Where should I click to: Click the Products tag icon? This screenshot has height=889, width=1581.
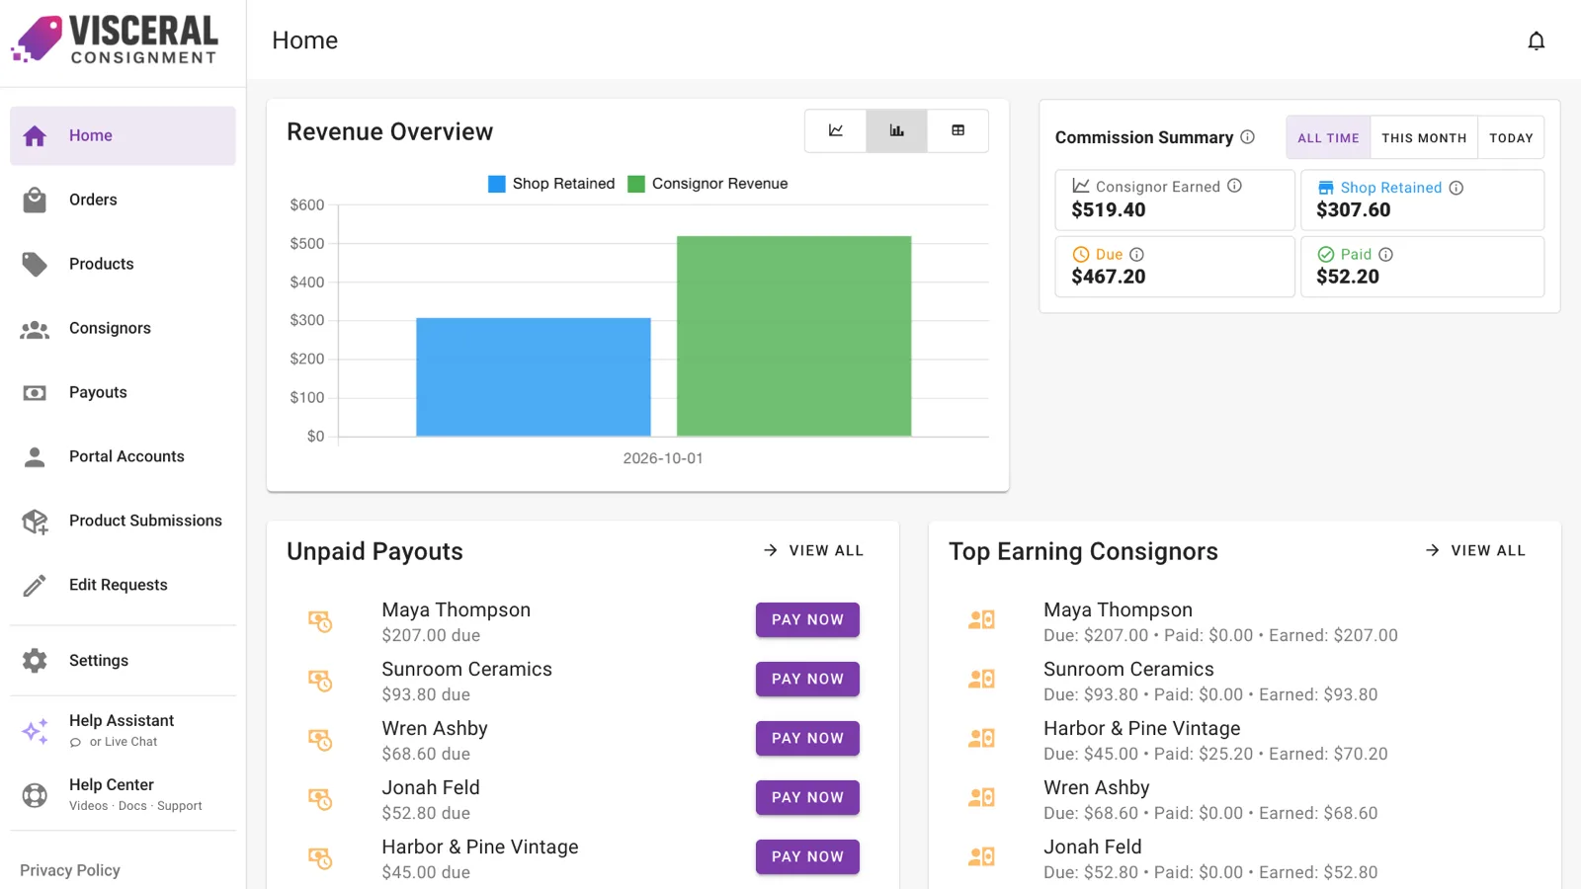pos(35,264)
